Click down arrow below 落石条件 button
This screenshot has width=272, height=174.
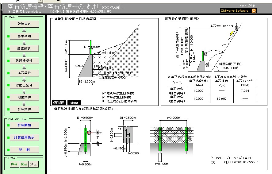point(24,79)
